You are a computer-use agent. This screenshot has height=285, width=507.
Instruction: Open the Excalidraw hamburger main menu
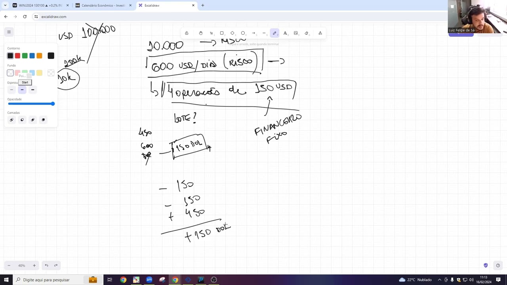(x=9, y=32)
